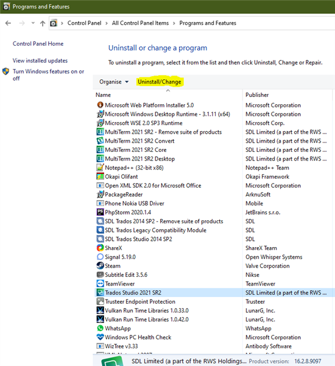Click the TeamViewer icon
Viewport: 335px width, 366px height.
coord(100,284)
